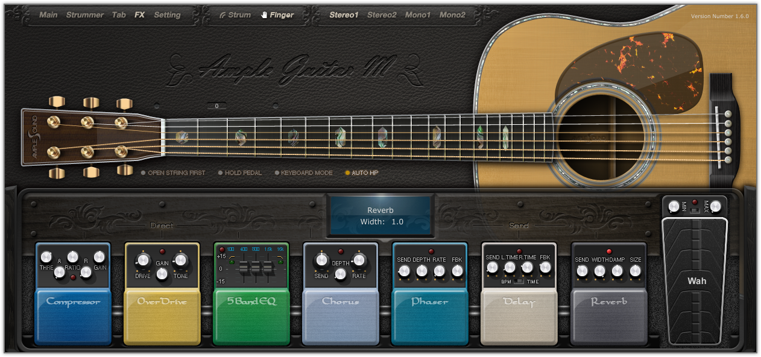761x357 pixels.
Task: Toggle the Compressor power LED
Action: (x=72, y=277)
